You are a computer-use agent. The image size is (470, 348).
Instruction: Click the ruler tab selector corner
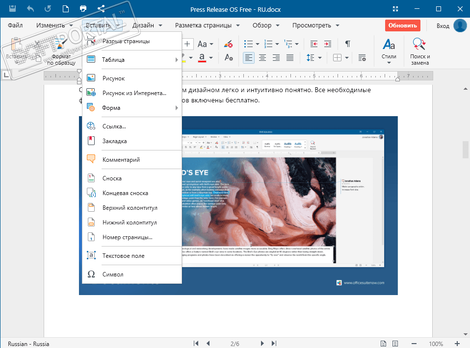pyautogui.click(x=6, y=75)
